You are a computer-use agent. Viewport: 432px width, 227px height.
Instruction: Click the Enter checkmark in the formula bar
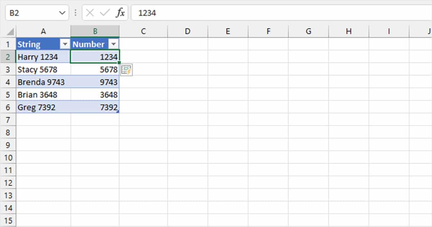click(x=104, y=13)
